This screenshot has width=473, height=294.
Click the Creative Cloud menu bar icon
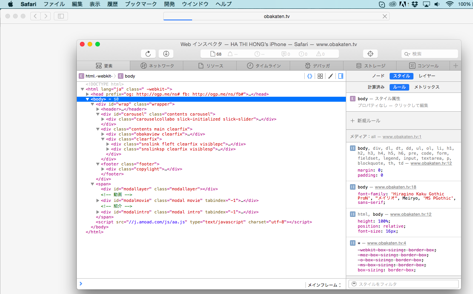point(393,4)
